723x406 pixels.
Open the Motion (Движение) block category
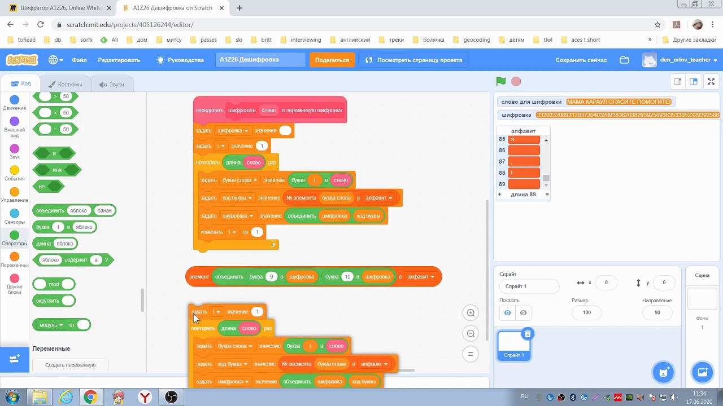pyautogui.click(x=15, y=103)
